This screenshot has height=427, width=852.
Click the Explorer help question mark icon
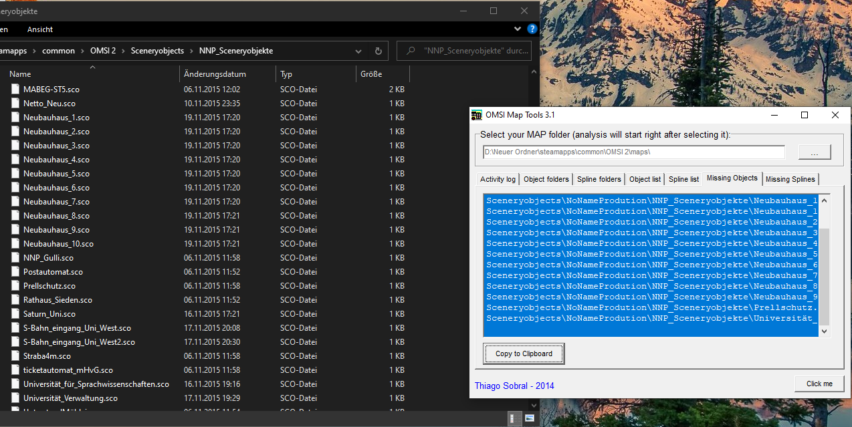click(x=532, y=29)
